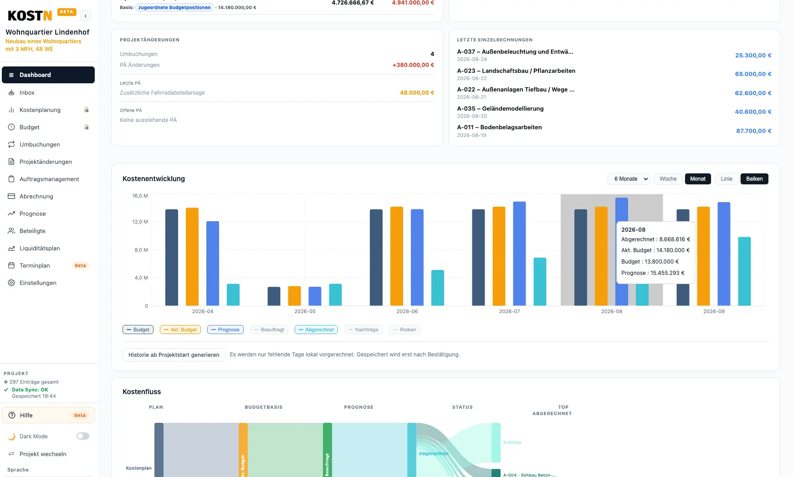Image resolution: width=793 pixels, height=477 pixels.
Task: Click the Projektänderungen document icon
Action: (x=11, y=162)
